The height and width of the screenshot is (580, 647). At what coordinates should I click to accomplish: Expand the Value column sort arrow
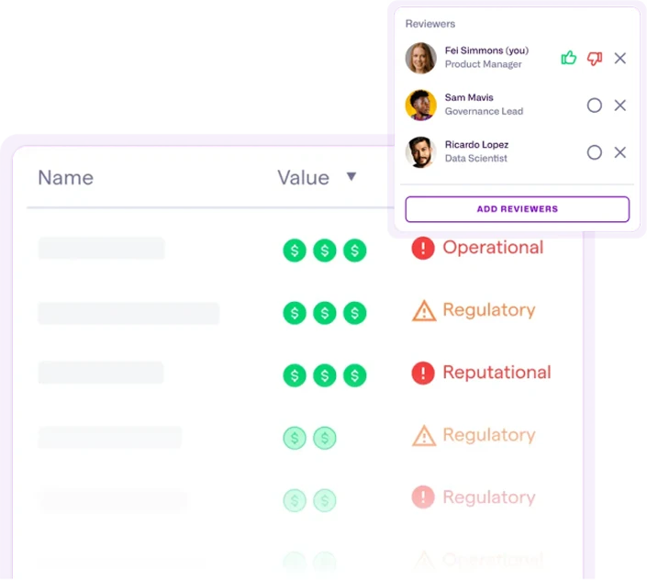click(351, 176)
